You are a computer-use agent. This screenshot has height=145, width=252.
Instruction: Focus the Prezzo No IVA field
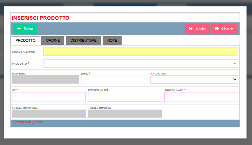[x=125, y=97]
